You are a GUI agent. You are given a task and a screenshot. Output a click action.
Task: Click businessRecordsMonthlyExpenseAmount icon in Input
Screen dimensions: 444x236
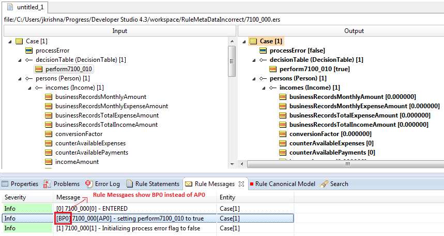click(49, 107)
